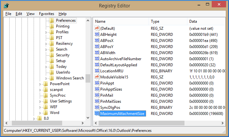
Task: Click the PinMail value name
Action: [x=107, y=95]
